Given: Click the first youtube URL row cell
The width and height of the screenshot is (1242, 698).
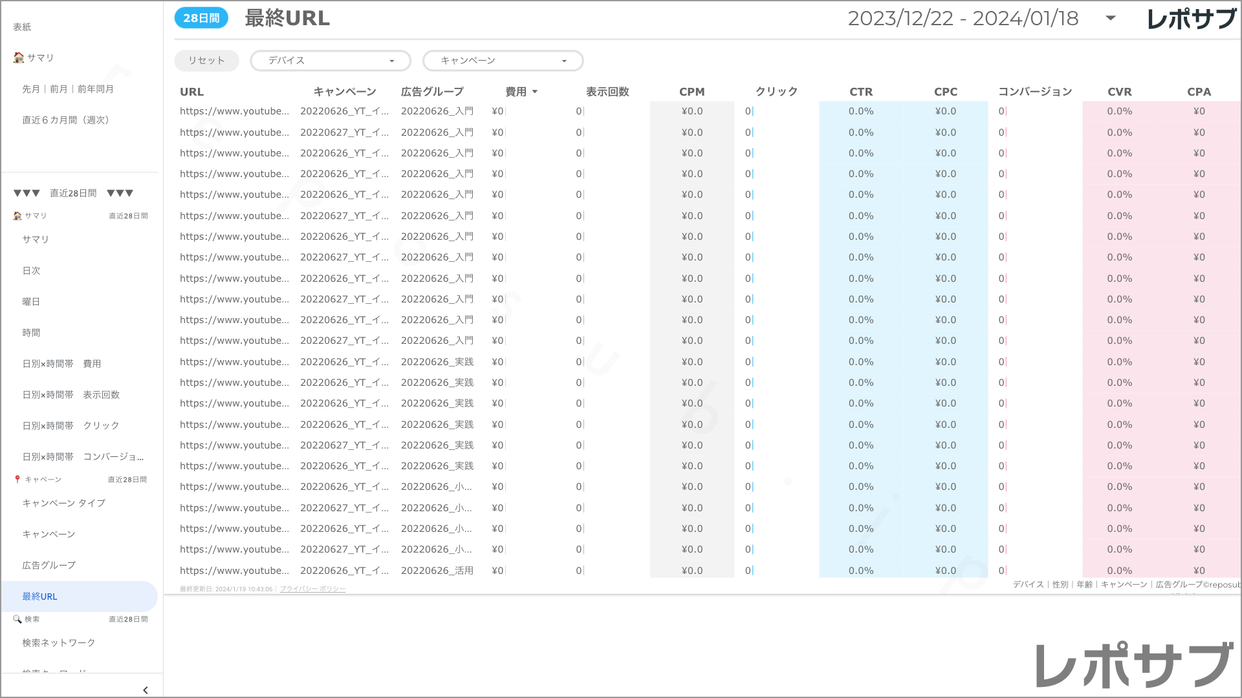Looking at the screenshot, I should 234,111.
